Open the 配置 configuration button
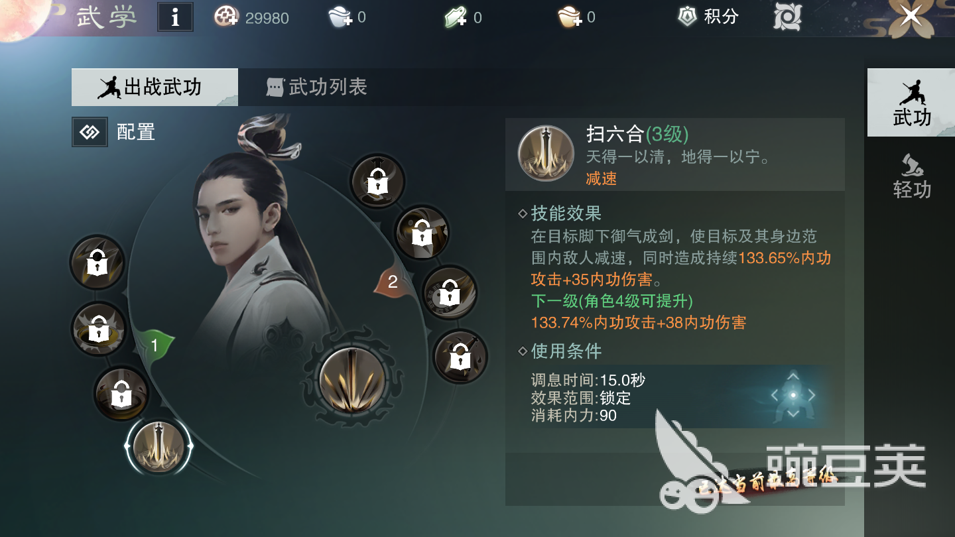The image size is (955, 537). pos(114,132)
